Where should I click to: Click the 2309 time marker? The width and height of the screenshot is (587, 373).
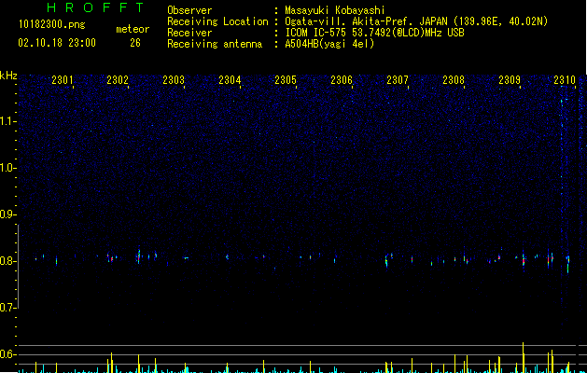[510, 80]
